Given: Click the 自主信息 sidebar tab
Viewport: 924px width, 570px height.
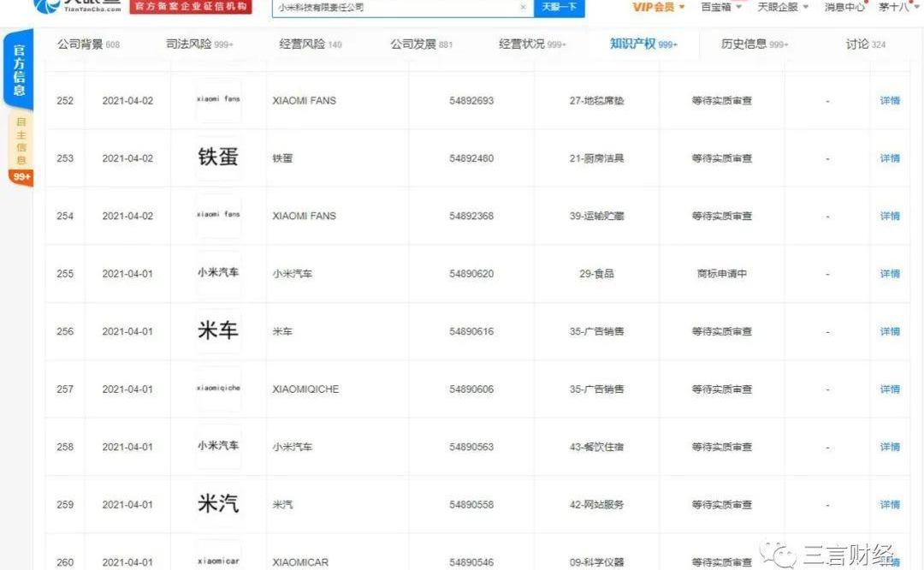Looking at the screenshot, I should point(18,142).
